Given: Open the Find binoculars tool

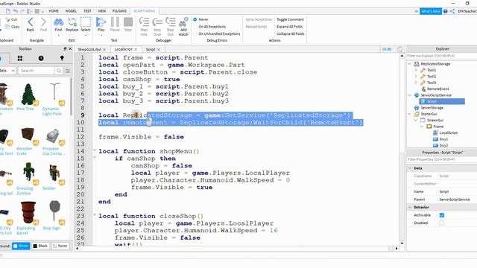Looking at the screenshot, I should point(58,24).
